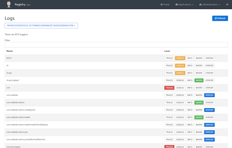
Task: Sort loggers by Name column header
Action: 10,51
